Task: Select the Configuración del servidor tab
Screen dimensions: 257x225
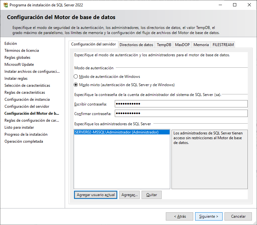Action: tap(93, 44)
